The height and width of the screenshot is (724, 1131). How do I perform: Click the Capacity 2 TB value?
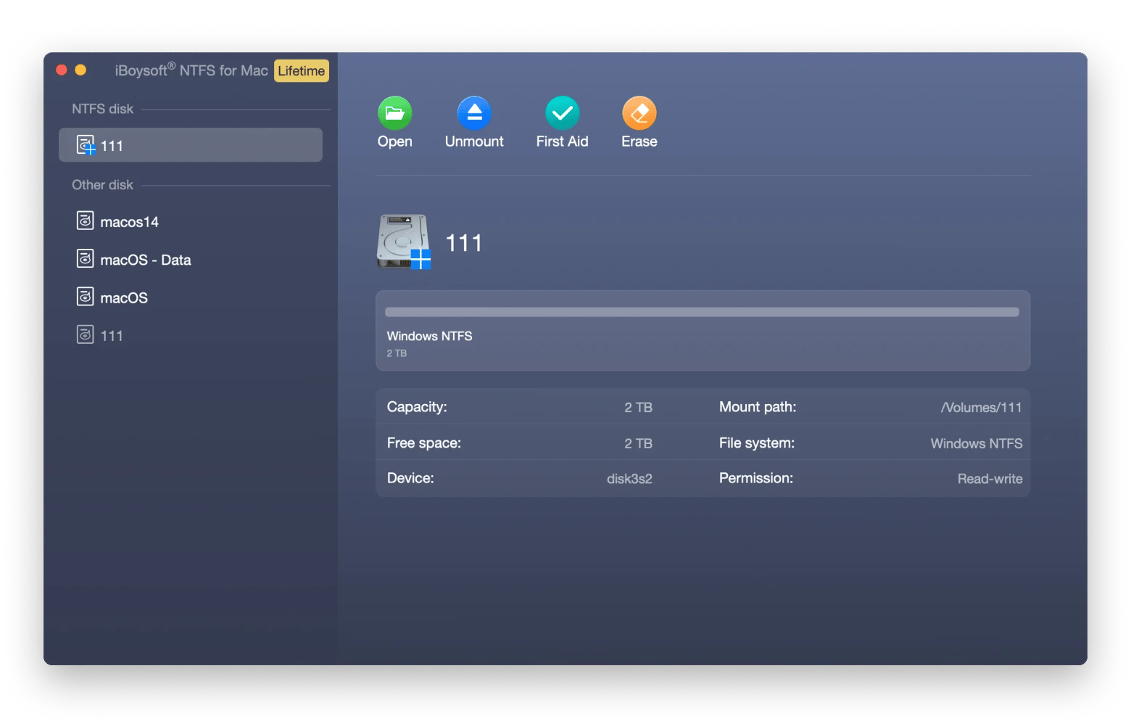(x=638, y=408)
